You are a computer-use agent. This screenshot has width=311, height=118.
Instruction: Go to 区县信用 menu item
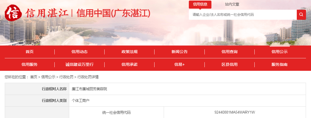pos(229,64)
